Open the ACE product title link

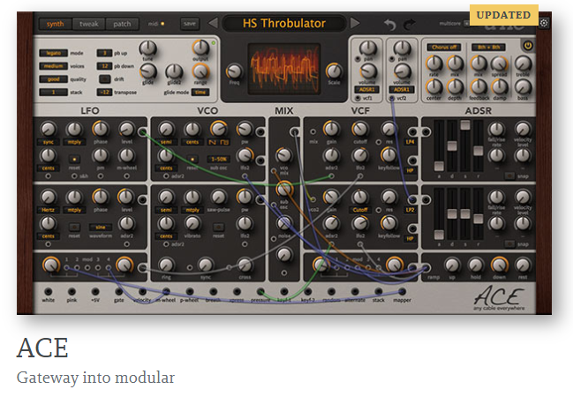42,348
